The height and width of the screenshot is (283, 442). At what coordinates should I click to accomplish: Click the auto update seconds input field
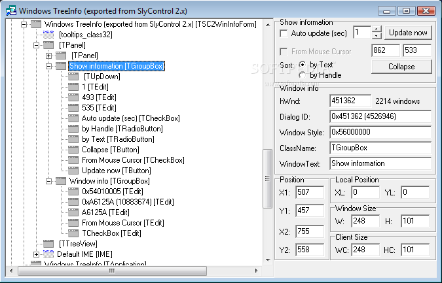tap(362, 32)
